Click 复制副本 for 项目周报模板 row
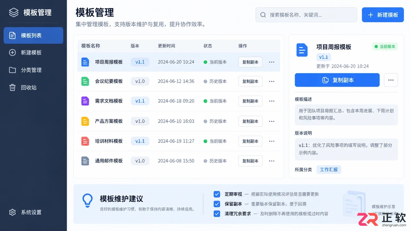This screenshot has height=231, width=410. click(250, 62)
